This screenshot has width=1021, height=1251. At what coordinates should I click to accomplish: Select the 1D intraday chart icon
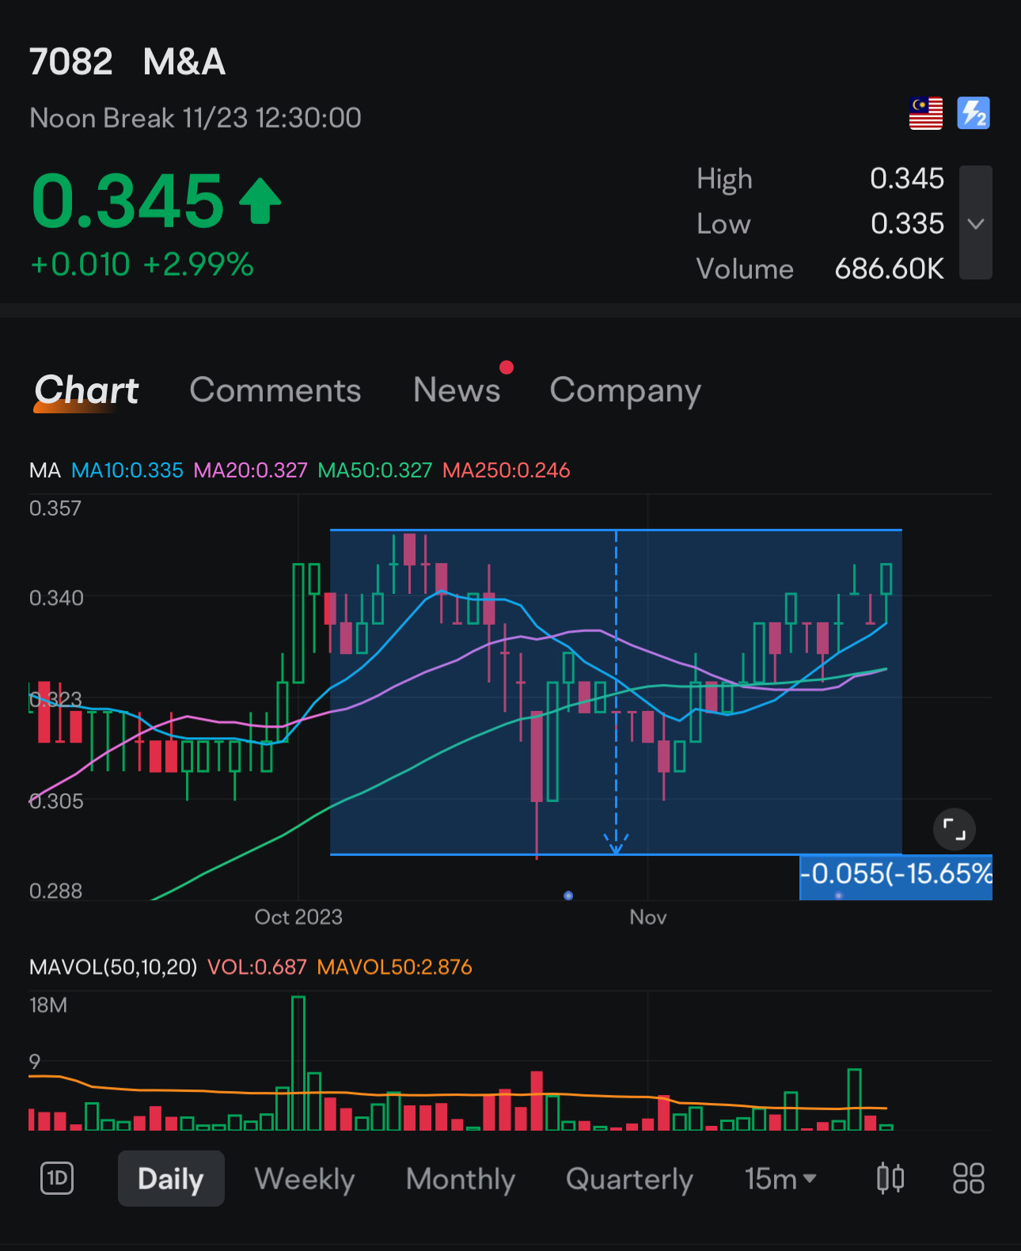pyautogui.click(x=57, y=1178)
